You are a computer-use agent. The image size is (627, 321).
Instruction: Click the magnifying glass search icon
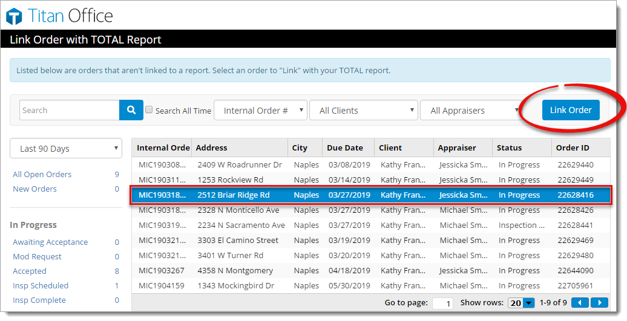pos(131,110)
